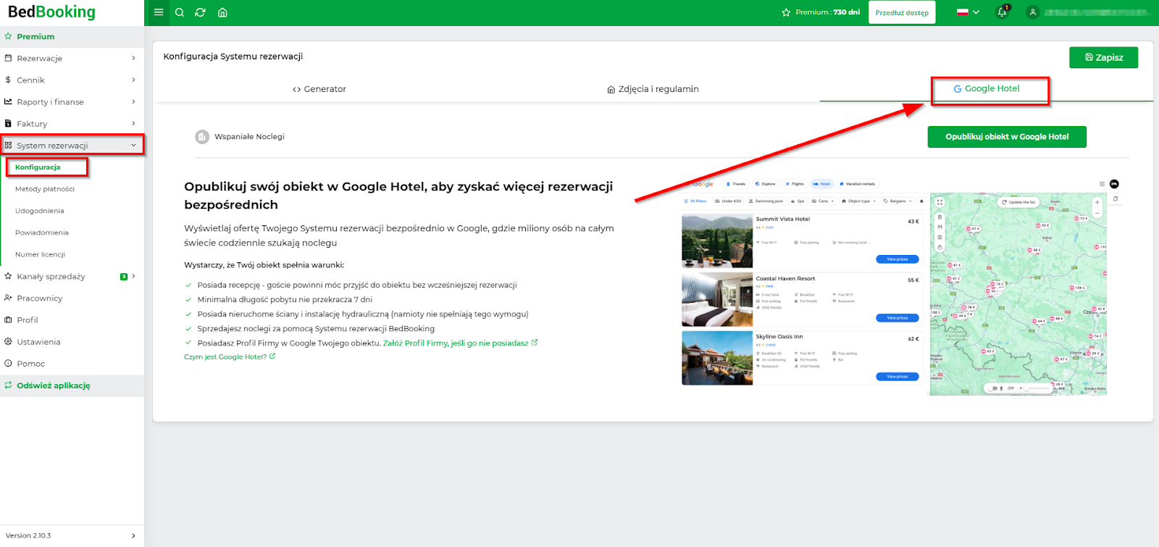1159x547 pixels.
Task: Select Konfiguracja submenu item
Action: pyautogui.click(x=38, y=167)
